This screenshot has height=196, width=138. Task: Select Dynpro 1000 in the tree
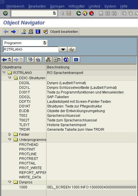pyautogui.click(x=23, y=187)
